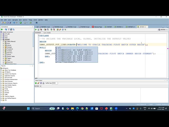169x127 pixels.
Task: Click the Refresh icon in Connections panel
Action: pyautogui.click(x=6, y=29)
